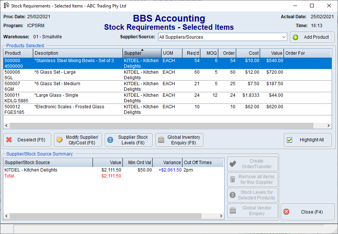Image resolution: width=338 pixels, height=234 pixels.
Task: Open the Supplier/Source dropdown
Action: (x=284, y=37)
